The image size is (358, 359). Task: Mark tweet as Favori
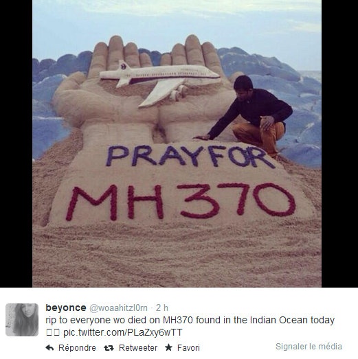[x=188, y=348]
